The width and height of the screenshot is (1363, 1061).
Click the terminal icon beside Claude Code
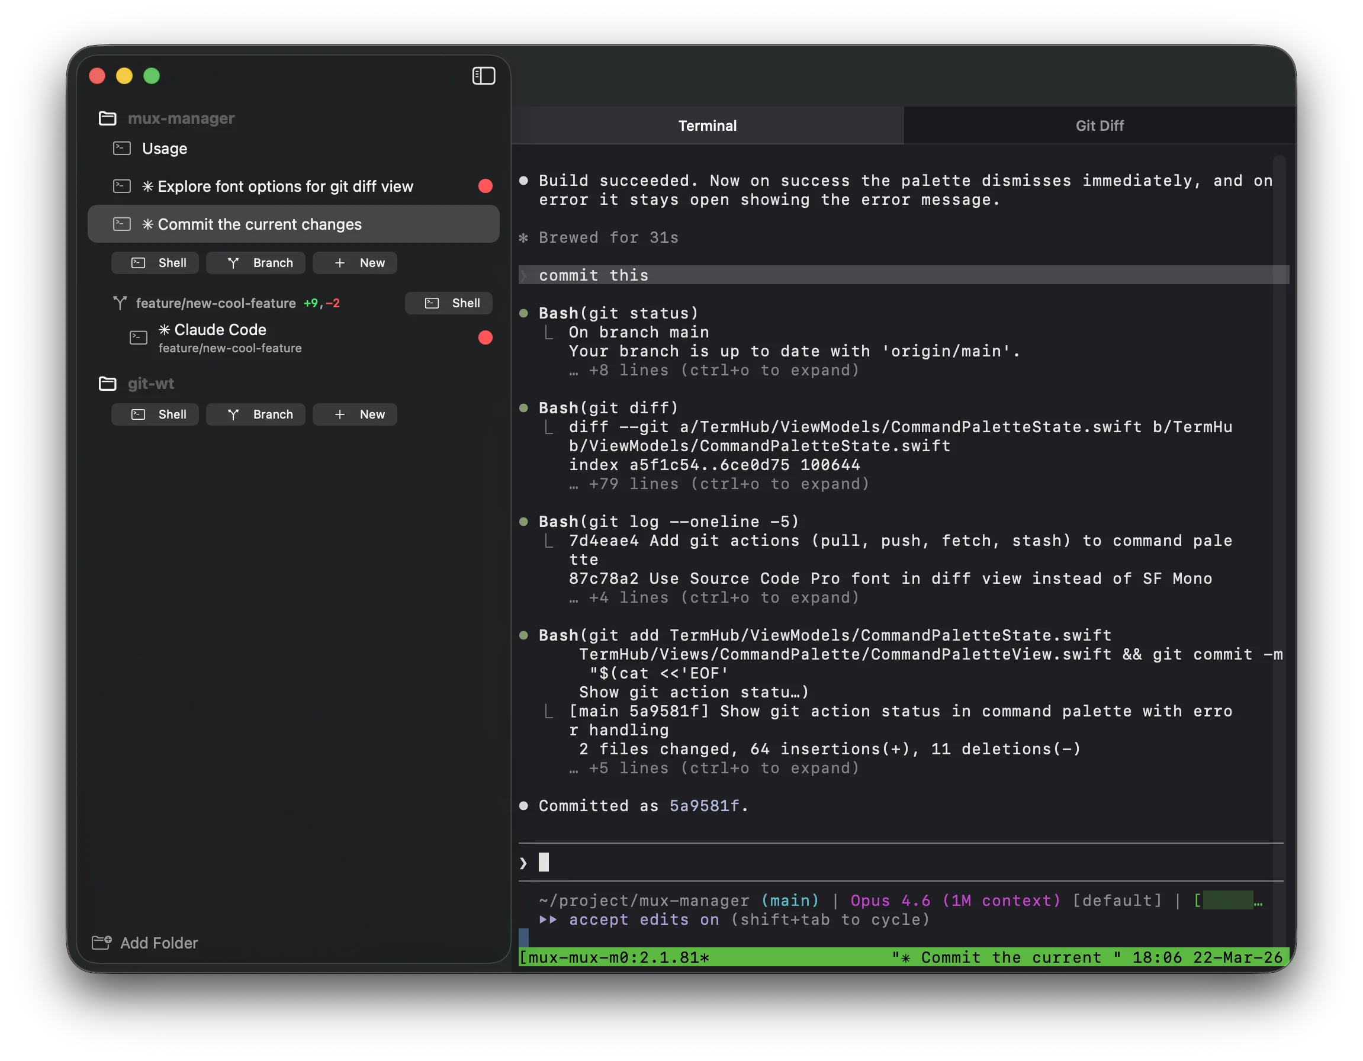[138, 337]
